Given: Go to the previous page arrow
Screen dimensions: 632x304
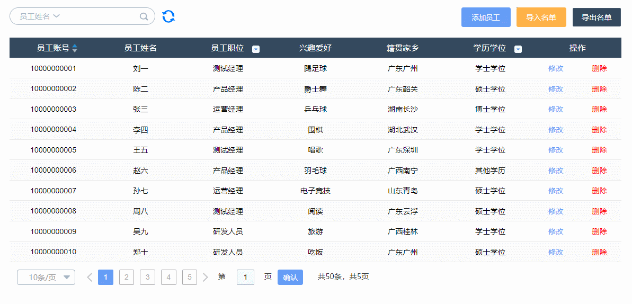Looking at the screenshot, I should [90, 277].
